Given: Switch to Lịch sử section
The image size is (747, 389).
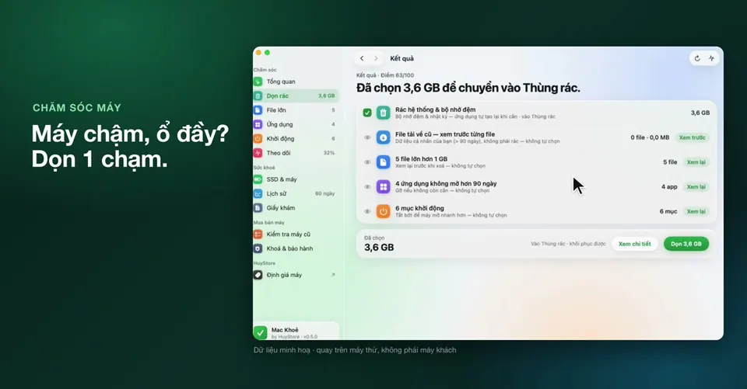Looking at the screenshot, I should pos(296,193).
